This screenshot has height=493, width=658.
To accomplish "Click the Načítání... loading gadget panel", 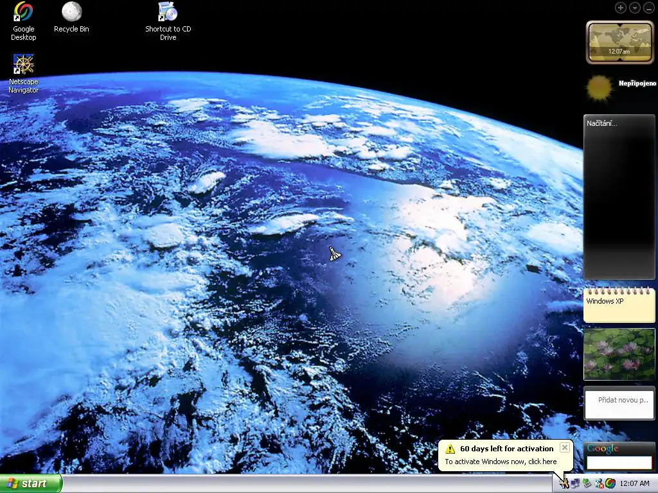I will [619, 197].
